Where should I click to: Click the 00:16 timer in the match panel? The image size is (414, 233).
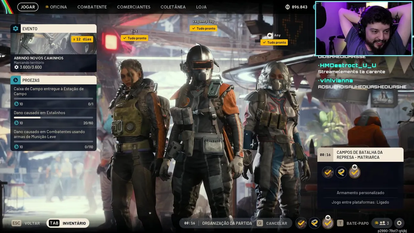click(x=325, y=155)
